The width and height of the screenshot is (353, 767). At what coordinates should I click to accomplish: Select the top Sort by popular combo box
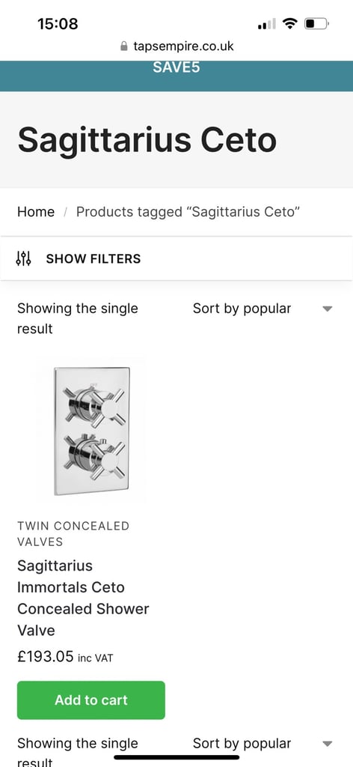coord(263,309)
